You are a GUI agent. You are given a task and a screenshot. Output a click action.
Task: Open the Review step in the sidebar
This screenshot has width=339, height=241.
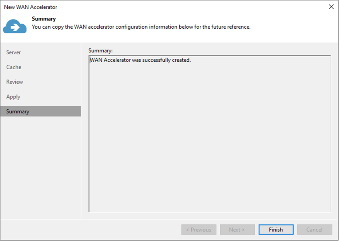(x=15, y=82)
